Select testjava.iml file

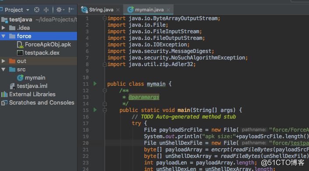(32, 86)
